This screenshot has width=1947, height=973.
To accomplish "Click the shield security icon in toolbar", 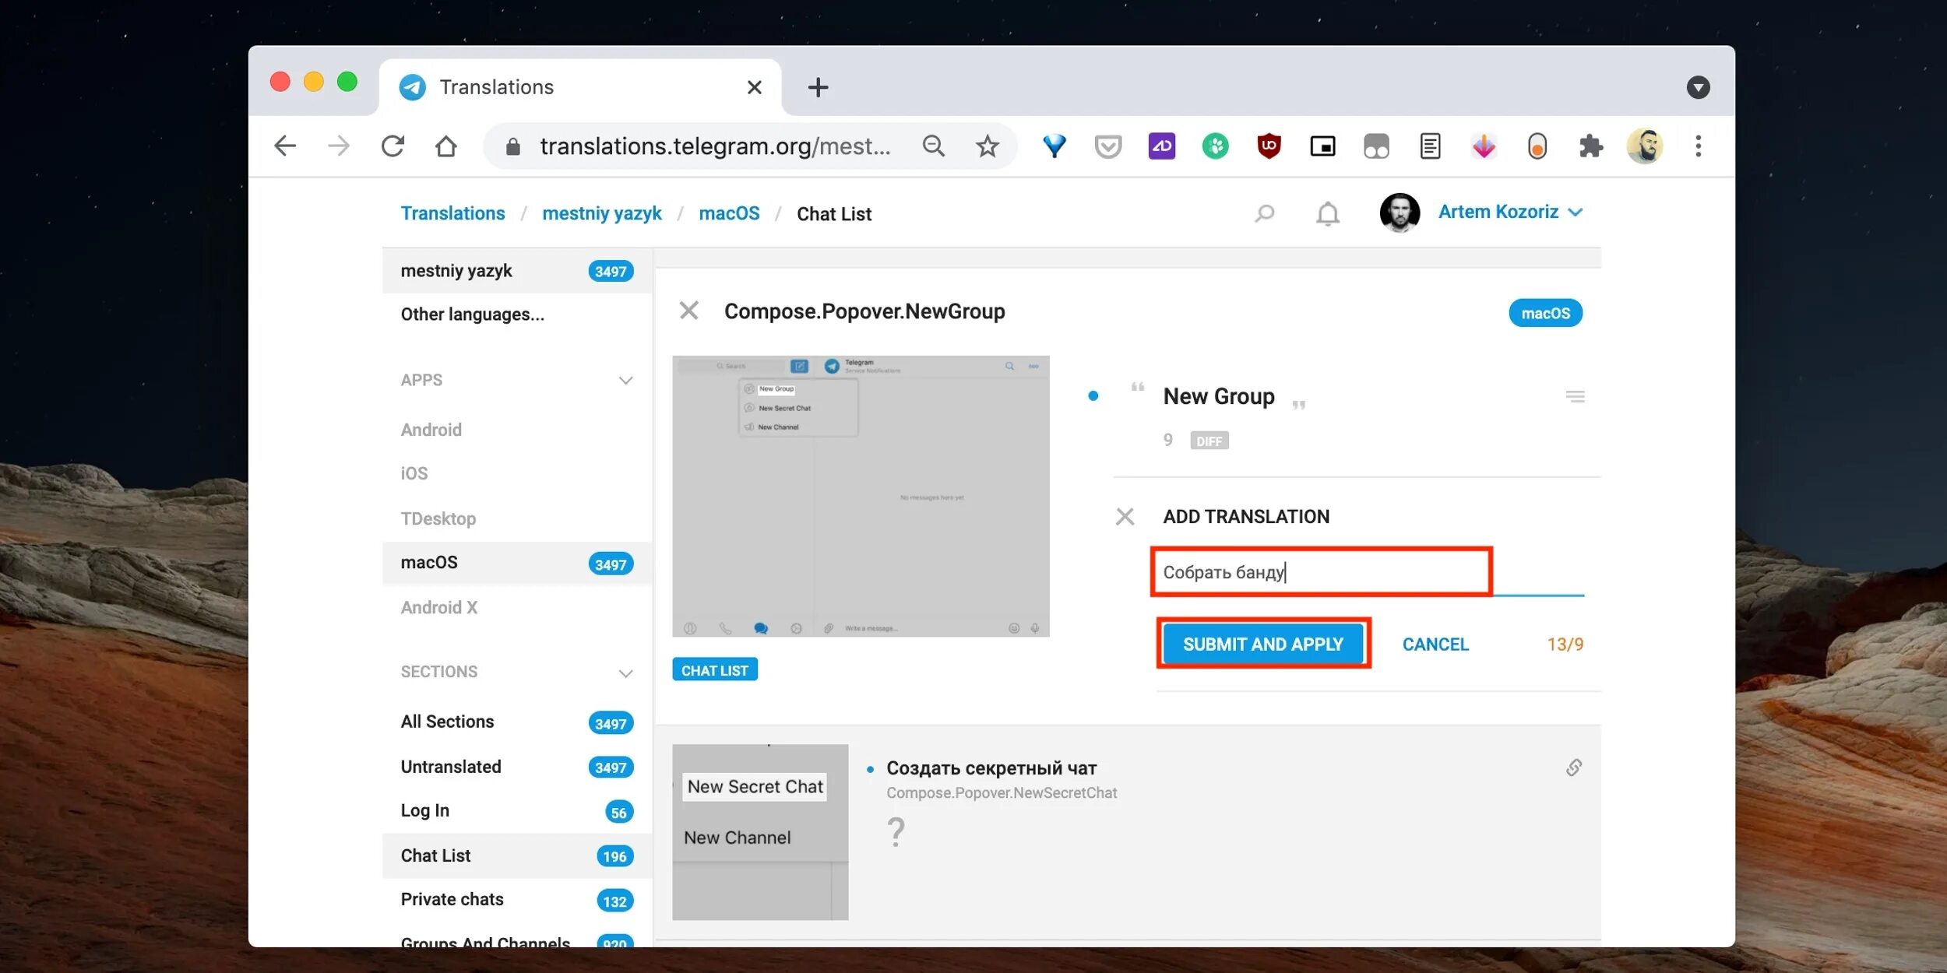I will (x=1266, y=146).
